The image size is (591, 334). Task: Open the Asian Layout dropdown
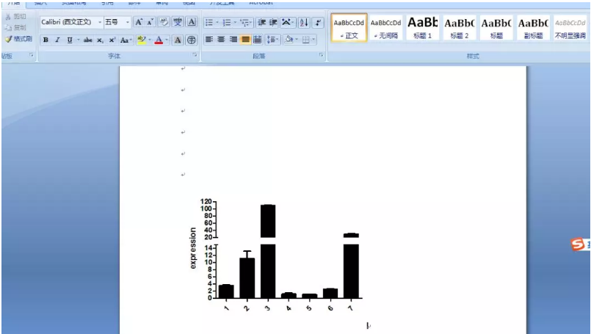288,23
